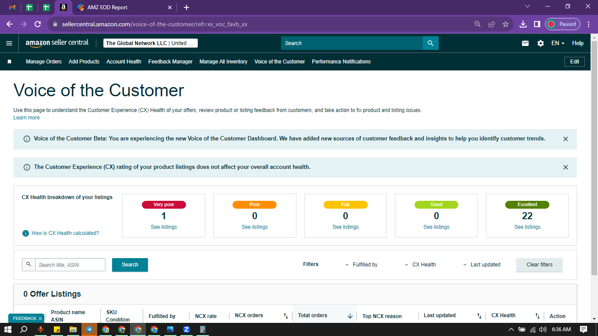The width and height of the screenshot is (598, 336).
Task: Follow the Learn more link
Action: 27,118
